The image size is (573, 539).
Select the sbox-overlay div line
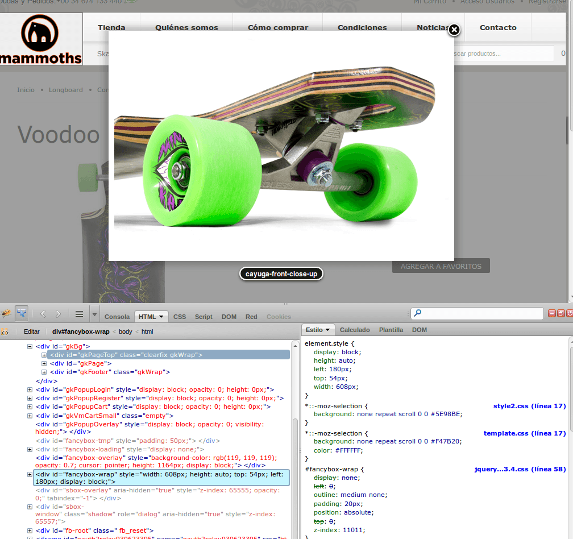click(158, 494)
